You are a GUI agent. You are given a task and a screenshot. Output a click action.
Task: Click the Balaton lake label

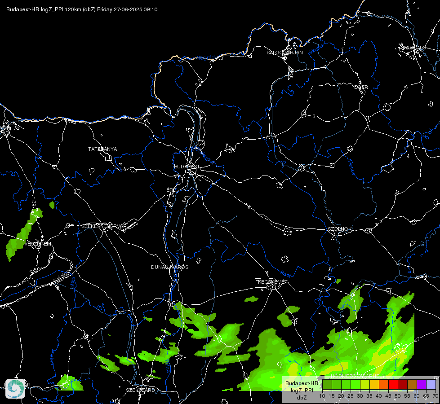62,277
